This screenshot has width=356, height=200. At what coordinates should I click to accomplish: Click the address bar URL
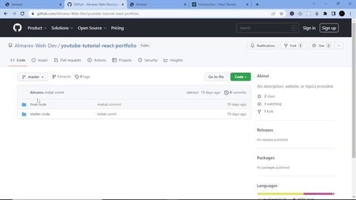tap(88, 13)
